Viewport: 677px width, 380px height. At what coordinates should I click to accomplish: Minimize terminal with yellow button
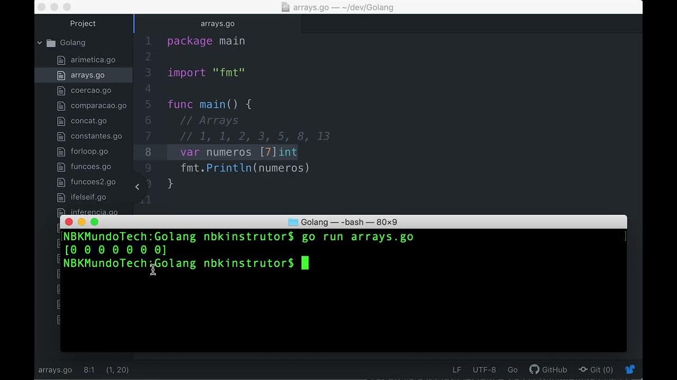(81, 222)
